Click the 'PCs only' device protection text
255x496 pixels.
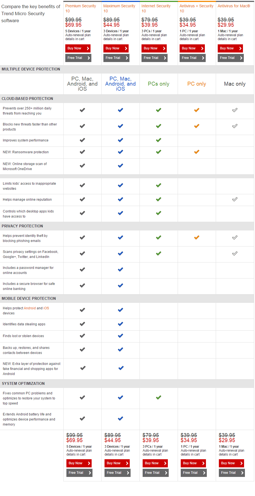coord(159,84)
